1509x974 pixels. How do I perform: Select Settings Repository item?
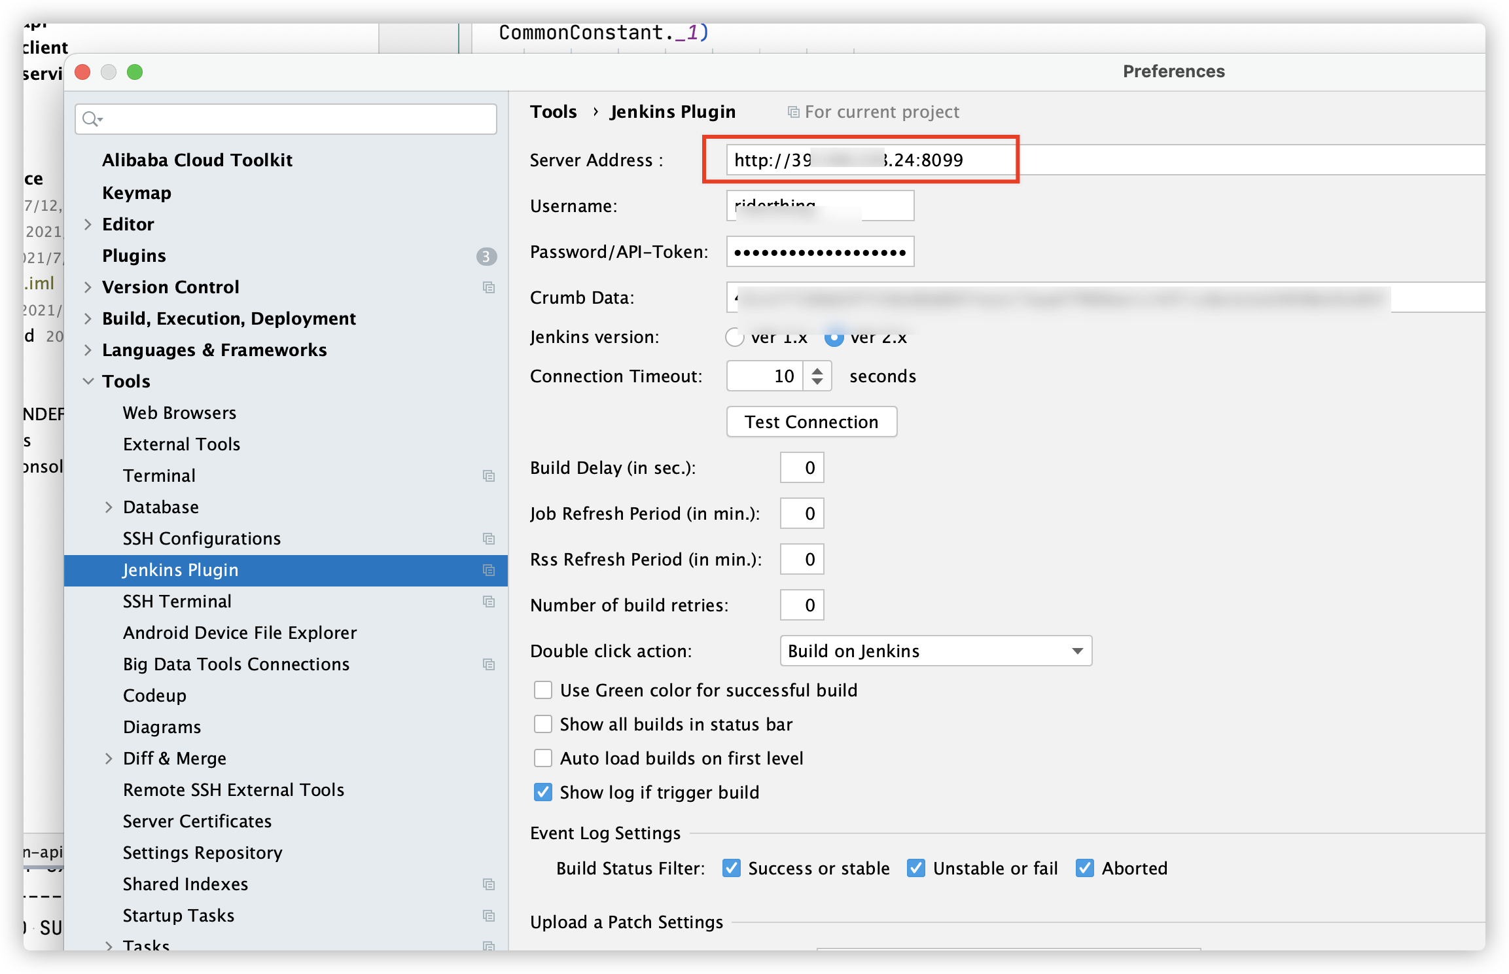click(x=202, y=853)
